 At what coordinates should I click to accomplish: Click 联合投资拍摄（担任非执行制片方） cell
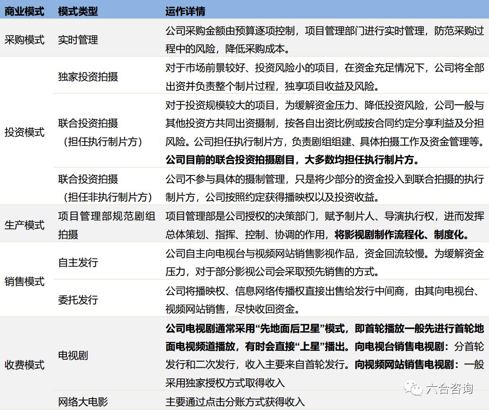coord(105,188)
